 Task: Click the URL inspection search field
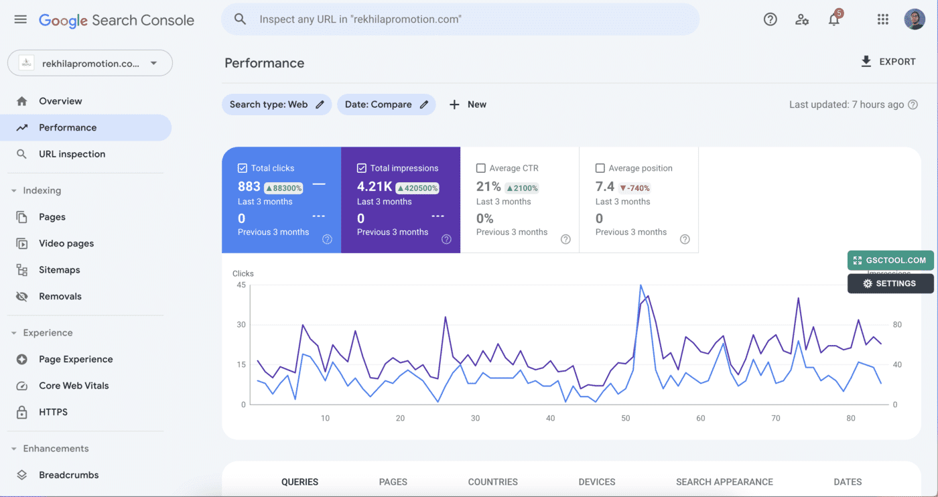[x=460, y=19]
